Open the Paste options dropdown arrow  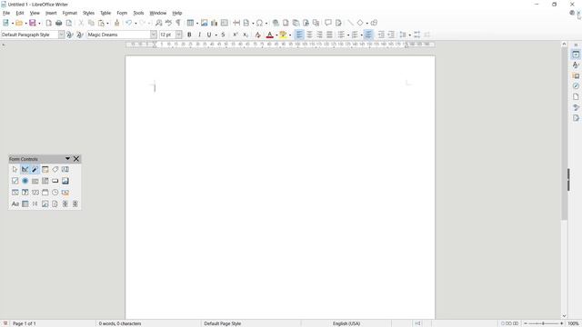107,24
